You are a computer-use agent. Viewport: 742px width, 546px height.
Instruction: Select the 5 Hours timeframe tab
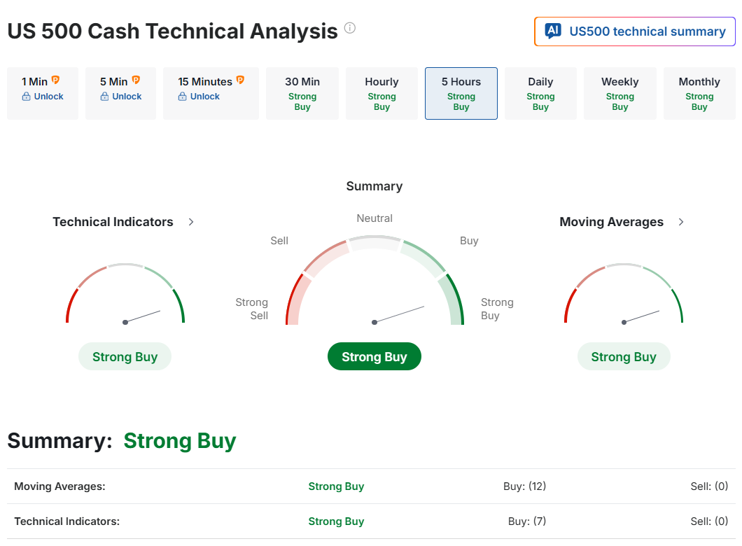pos(461,93)
